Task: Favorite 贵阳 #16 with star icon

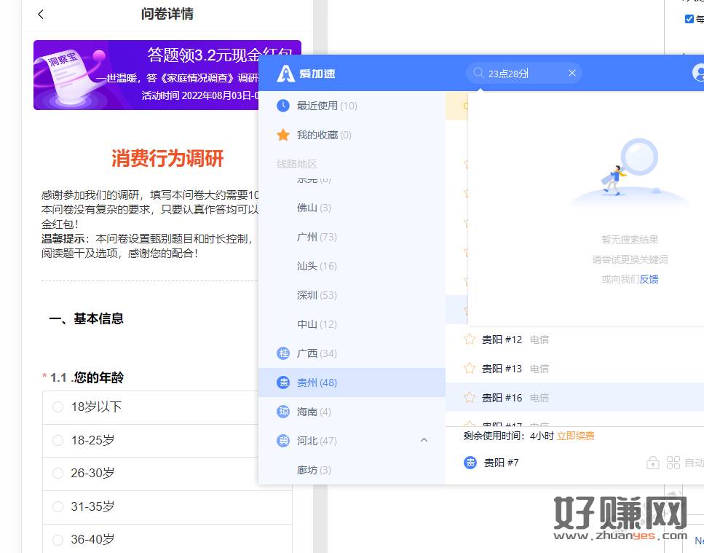Action: [469, 398]
